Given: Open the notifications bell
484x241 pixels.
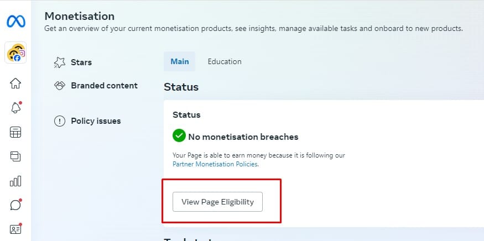Looking at the screenshot, I should coord(15,108).
